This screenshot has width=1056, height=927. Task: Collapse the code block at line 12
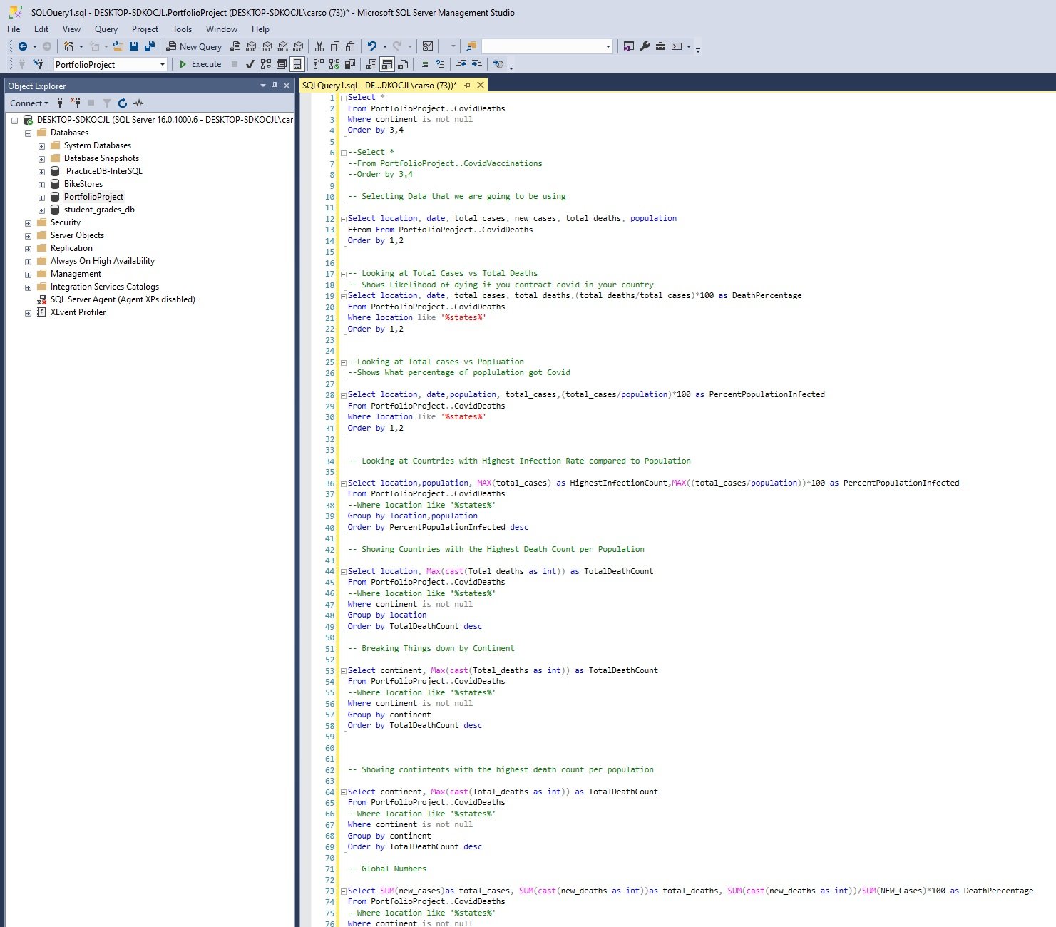click(343, 219)
